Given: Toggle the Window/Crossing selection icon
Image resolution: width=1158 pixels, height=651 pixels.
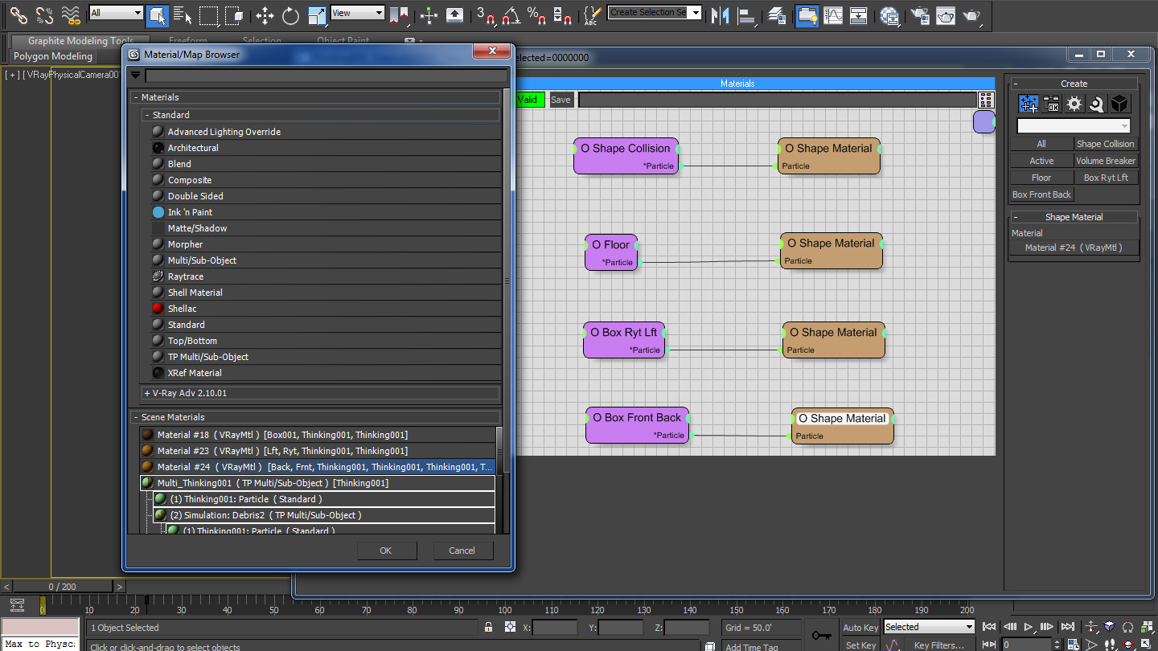Looking at the screenshot, I should (234, 14).
